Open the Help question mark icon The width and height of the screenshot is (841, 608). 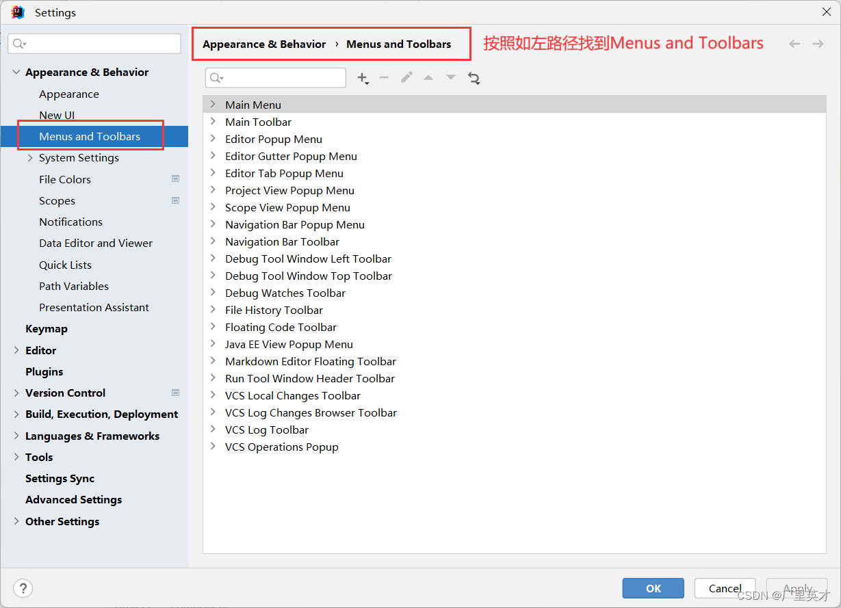23,588
